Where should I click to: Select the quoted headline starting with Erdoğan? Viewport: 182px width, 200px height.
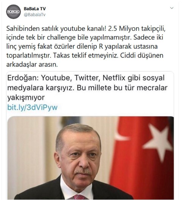(87, 87)
